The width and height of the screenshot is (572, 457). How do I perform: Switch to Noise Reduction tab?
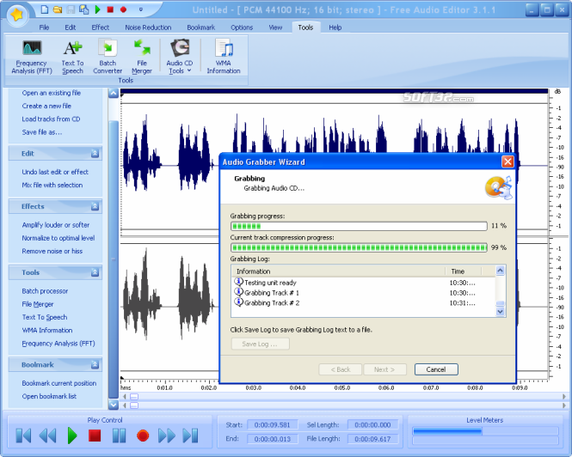click(148, 27)
